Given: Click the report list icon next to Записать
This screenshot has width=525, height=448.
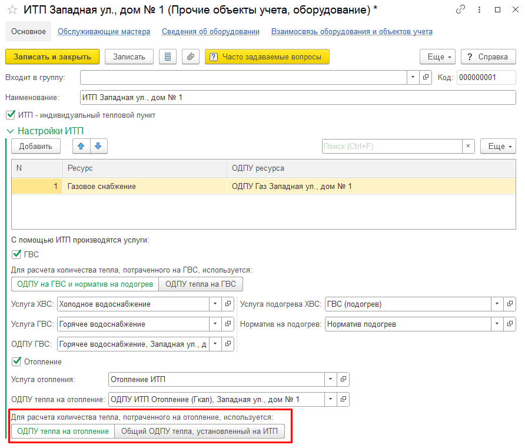Looking at the screenshot, I should (x=168, y=57).
